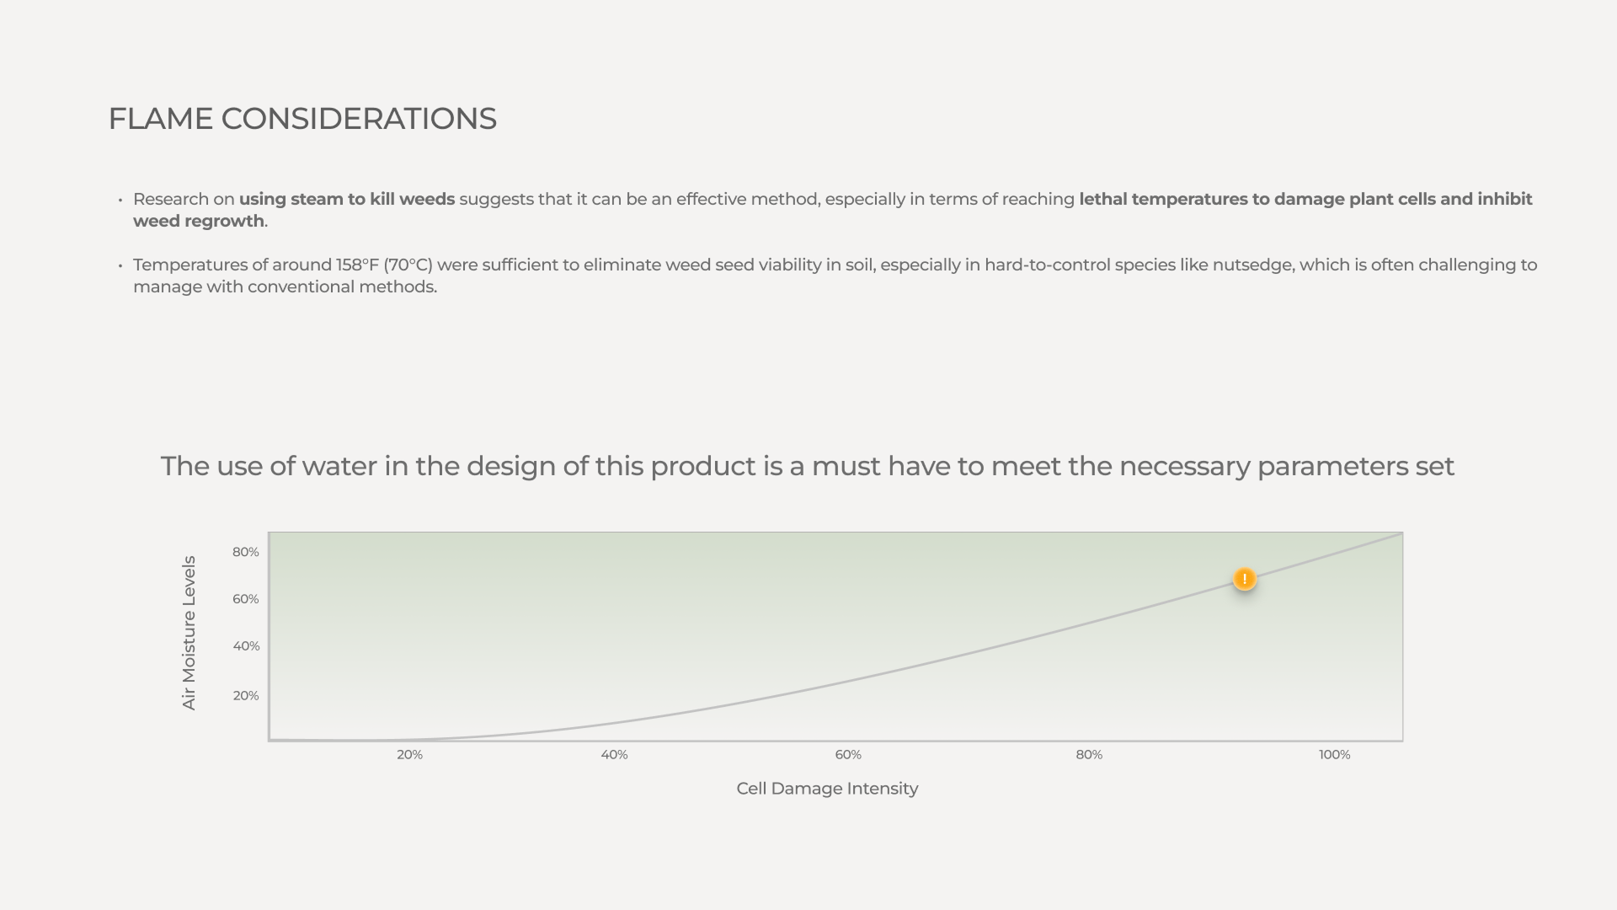The width and height of the screenshot is (1617, 910).
Task: Click the 100% label on the horizontal axis
Action: coord(1334,755)
